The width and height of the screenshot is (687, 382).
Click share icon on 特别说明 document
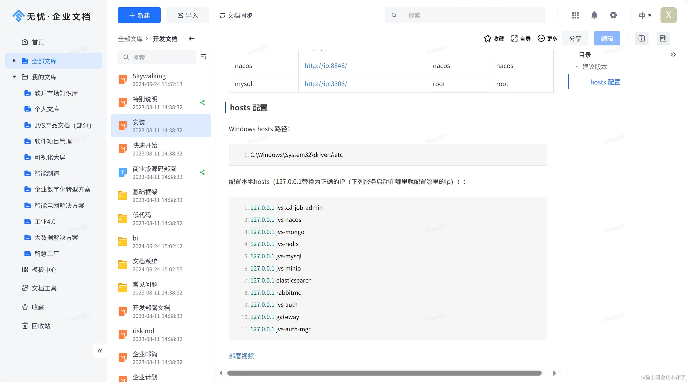(203, 103)
